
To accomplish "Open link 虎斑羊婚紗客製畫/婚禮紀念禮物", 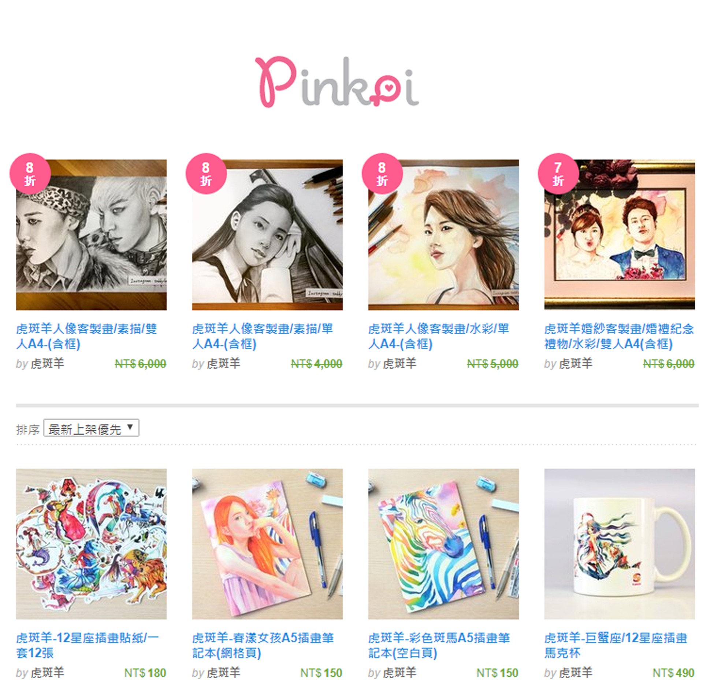I will [x=619, y=336].
